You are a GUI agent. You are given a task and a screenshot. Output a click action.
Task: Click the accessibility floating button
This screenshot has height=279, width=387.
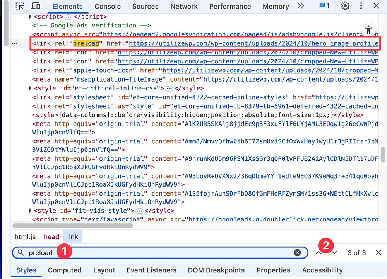[x=368, y=30]
